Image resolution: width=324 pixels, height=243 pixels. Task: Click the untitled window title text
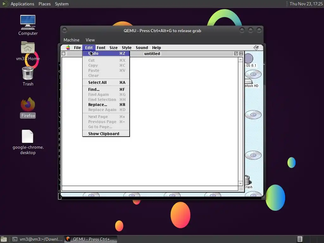click(152, 54)
